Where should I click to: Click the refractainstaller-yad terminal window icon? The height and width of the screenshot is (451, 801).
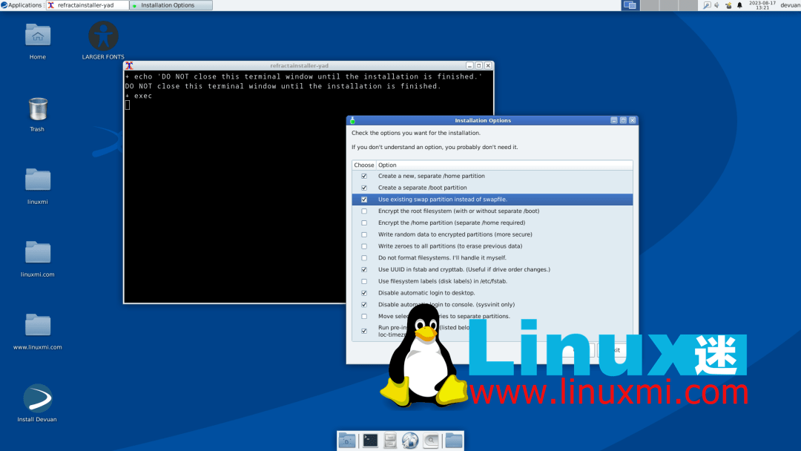(129, 65)
